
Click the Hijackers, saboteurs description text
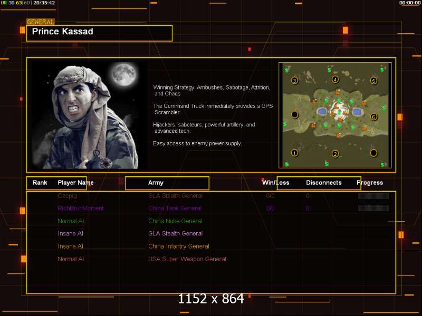[204, 127]
